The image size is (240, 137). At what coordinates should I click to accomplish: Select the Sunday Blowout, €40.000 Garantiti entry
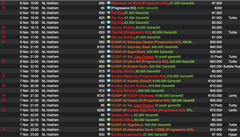point(138,91)
